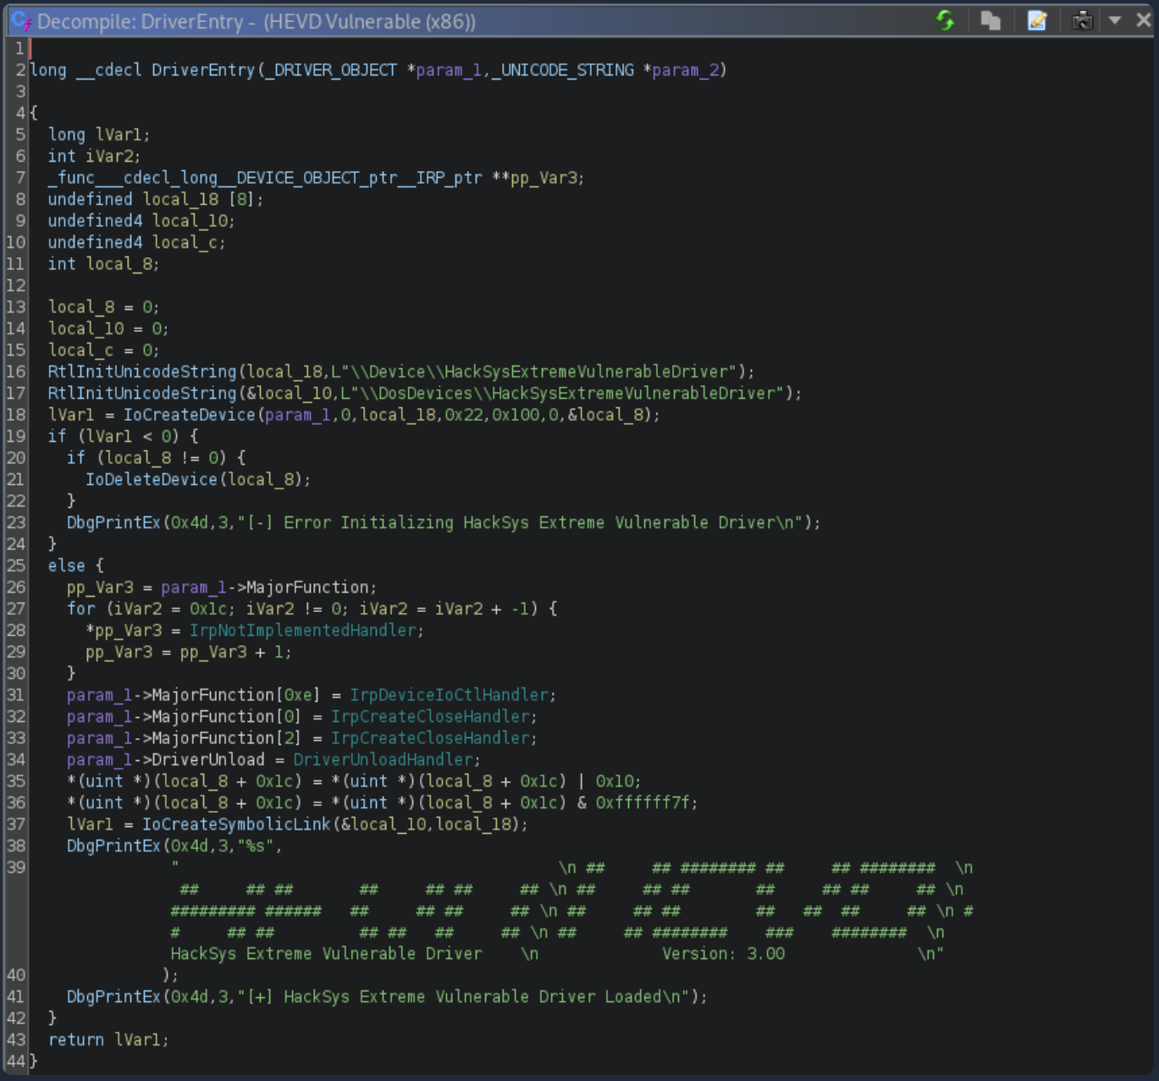Close the Decompile panel
The height and width of the screenshot is (1081, 1159).
[x=1143, y=20]
